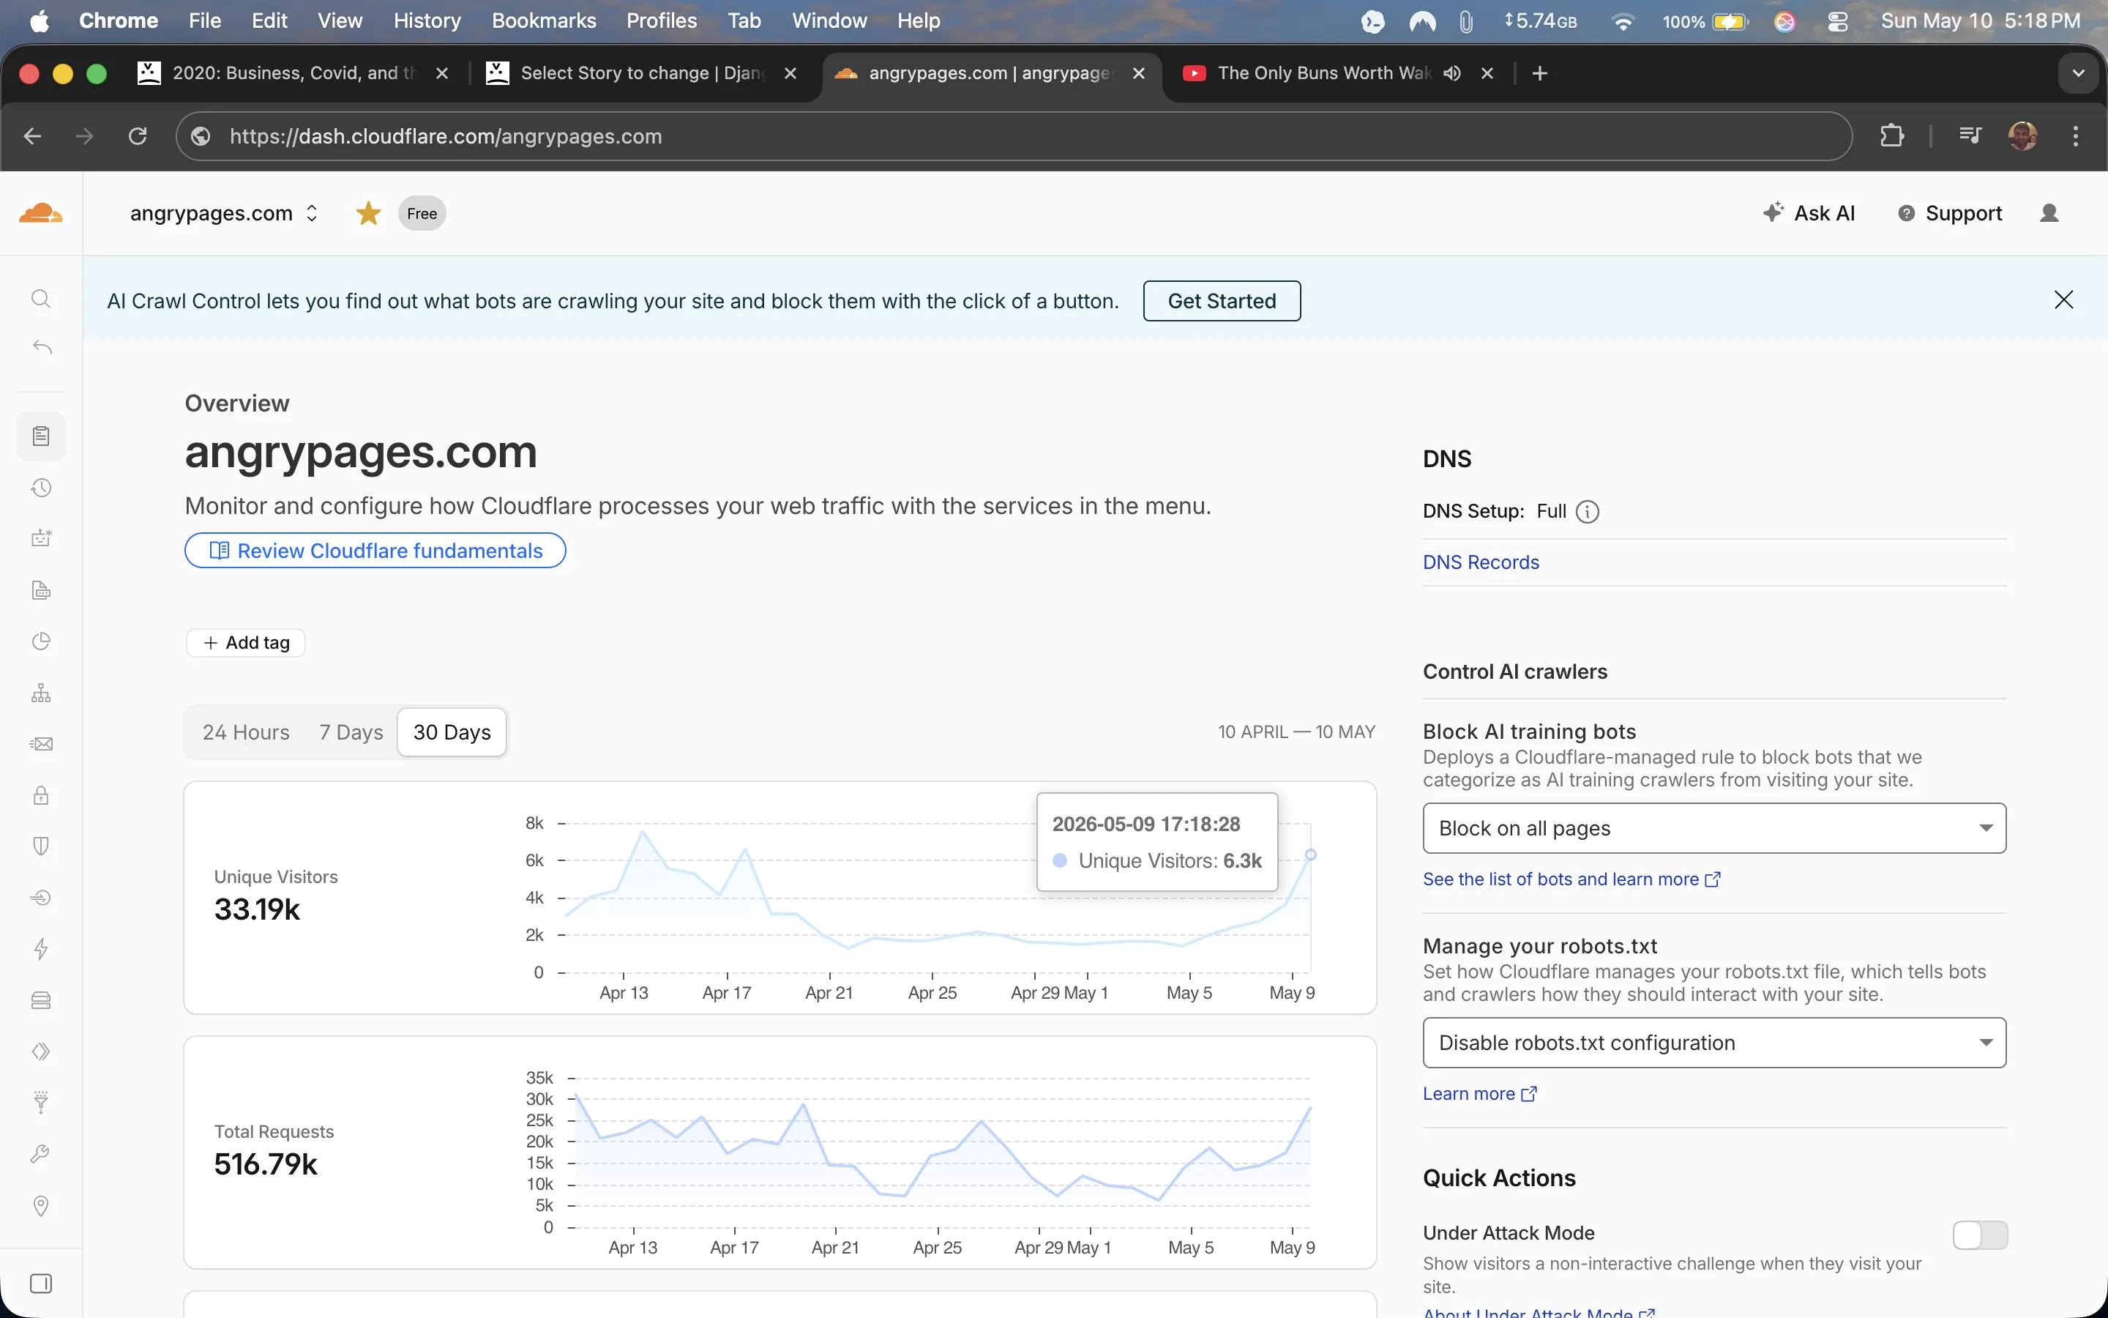
Task: Switch to the 7 Days range
Action: click(x=351, y=732)
